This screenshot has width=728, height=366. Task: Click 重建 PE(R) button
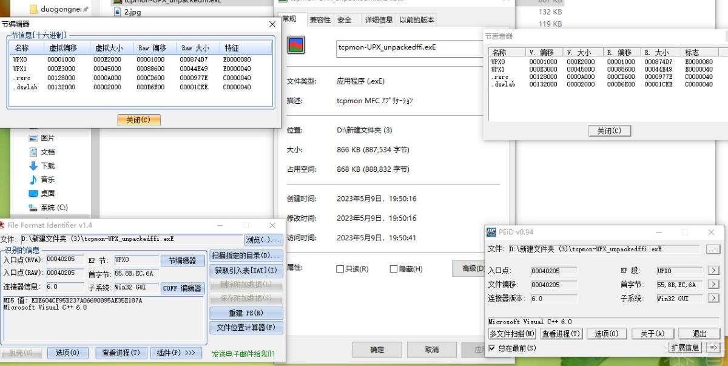click(246, 313)
